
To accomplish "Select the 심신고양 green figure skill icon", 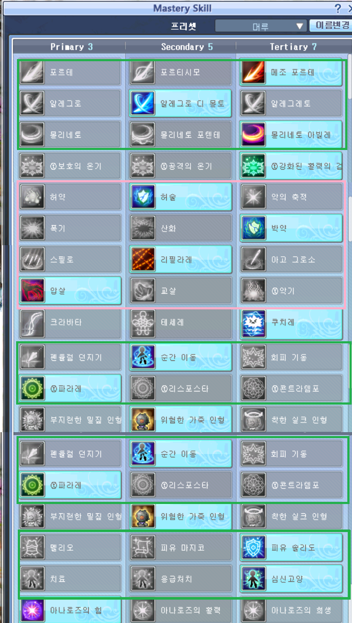I will [254, 579].
